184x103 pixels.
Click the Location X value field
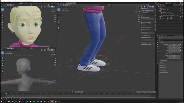pos(174,44)
